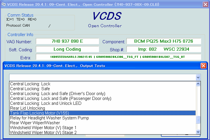210x140 pixels.
Task: Click the Component field BCM PQ25
Action: click(164, 41)
